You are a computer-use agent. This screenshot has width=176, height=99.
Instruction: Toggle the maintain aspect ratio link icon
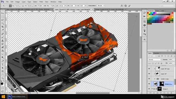tap(45, 6)
